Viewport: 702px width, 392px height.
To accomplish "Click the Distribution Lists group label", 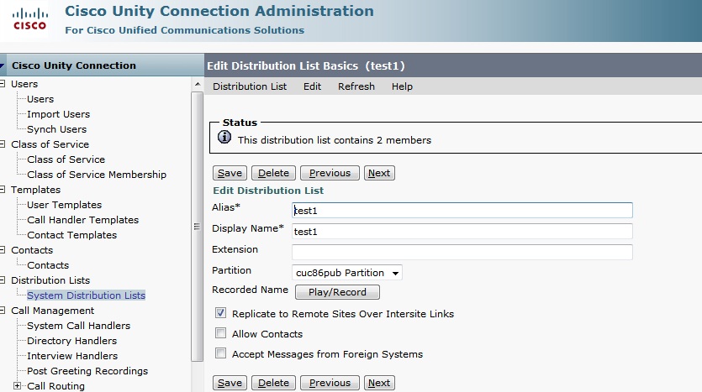I will tap(50, 280).
